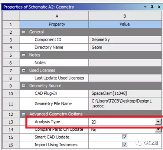Image resolution: width=163 pixels, height=150 pixels.
Task: Collapse the Notes section
Action: click(x=23, y=55)
